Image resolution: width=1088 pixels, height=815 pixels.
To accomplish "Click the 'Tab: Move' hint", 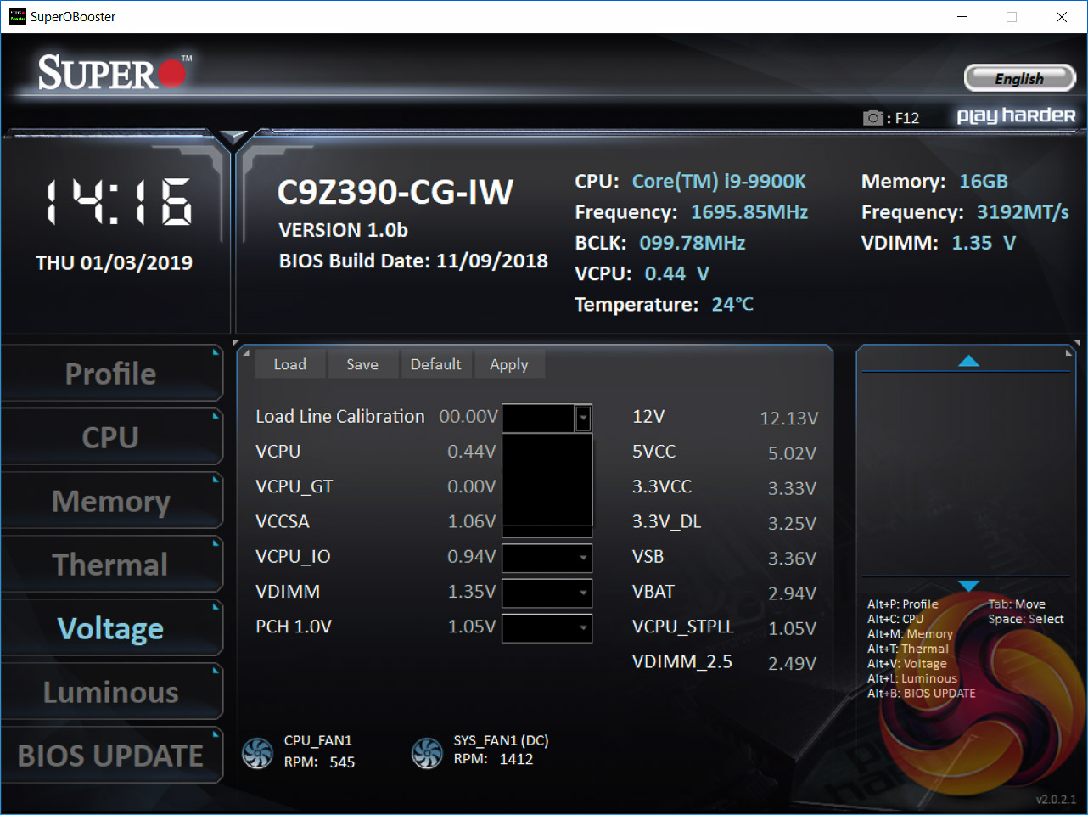I will pos(1017,604).
